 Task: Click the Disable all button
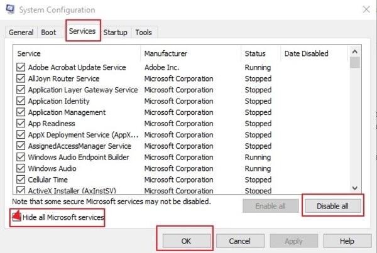pos(333,205)
